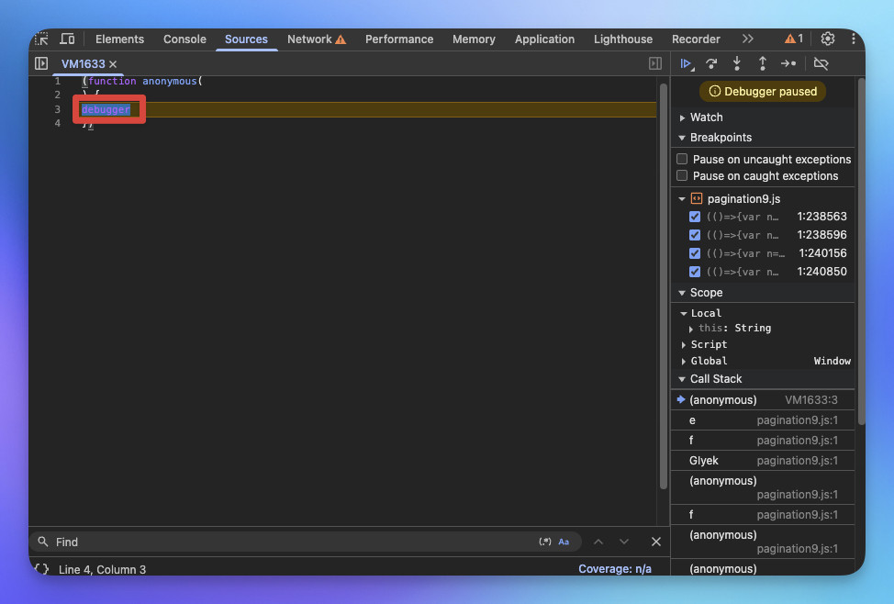Uncheck breakpoint at 1:240850
The height and width of the screenshot is (604, 894).
click(695, 272)
